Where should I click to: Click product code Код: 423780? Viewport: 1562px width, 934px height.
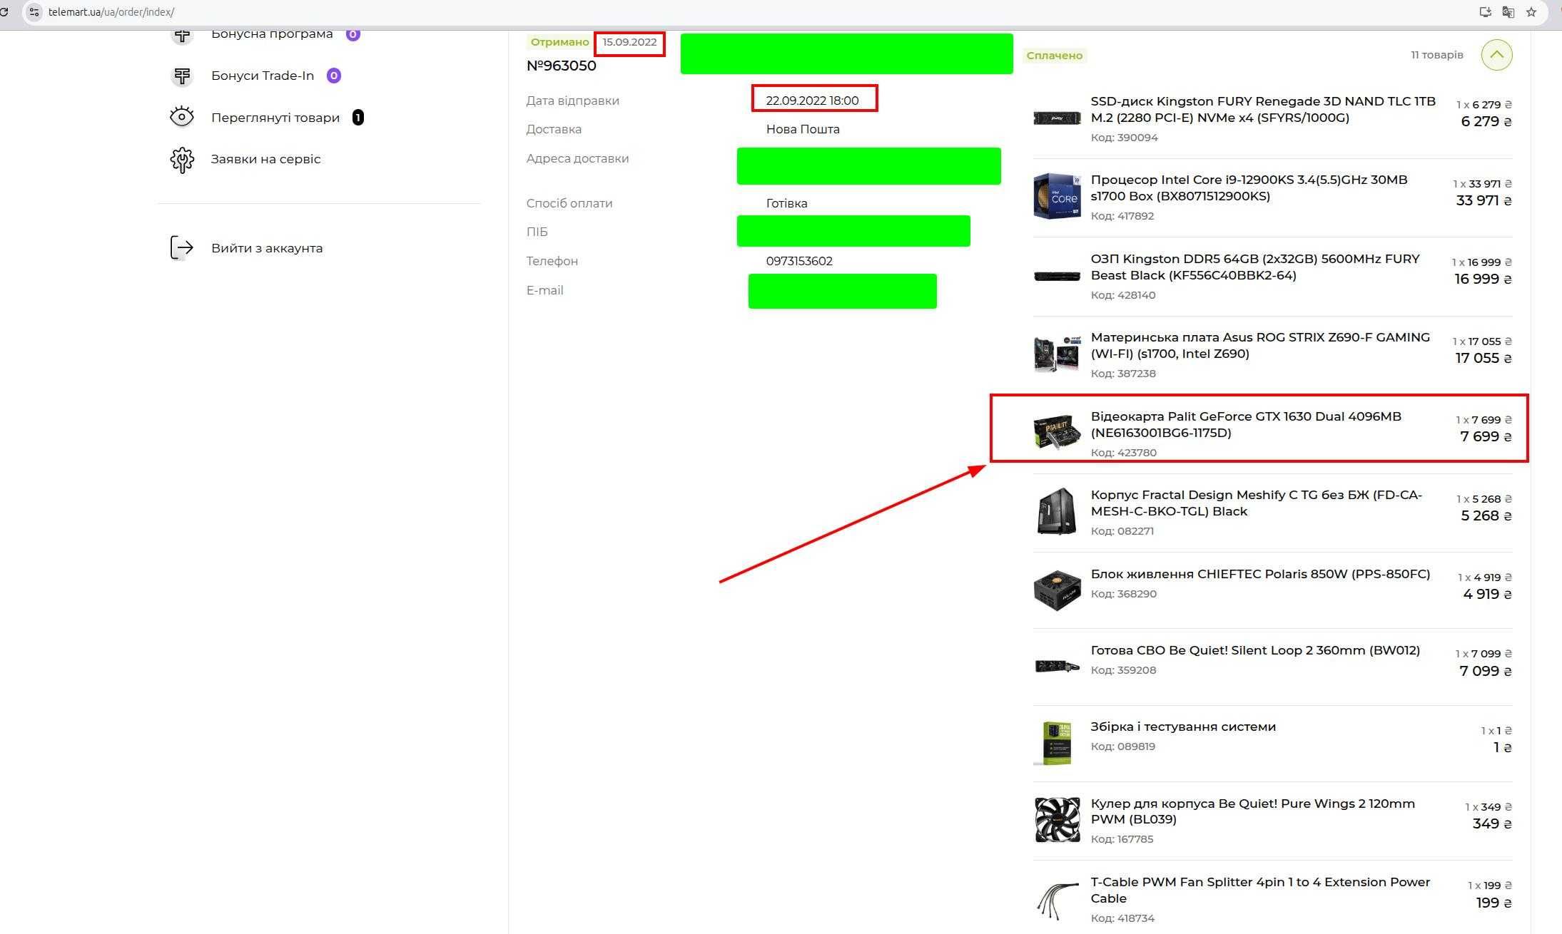[1124, 453]
